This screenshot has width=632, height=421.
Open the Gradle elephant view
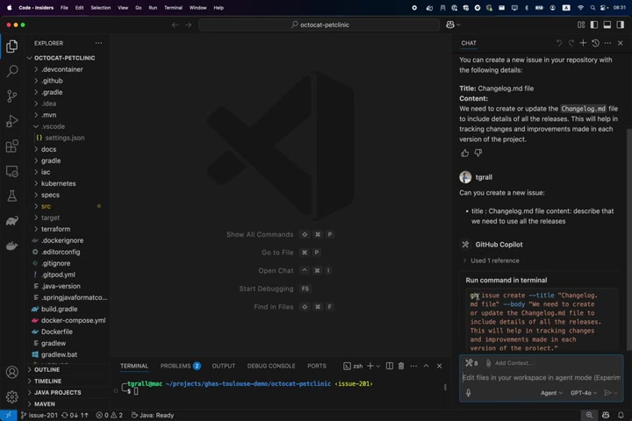[12, 221]
